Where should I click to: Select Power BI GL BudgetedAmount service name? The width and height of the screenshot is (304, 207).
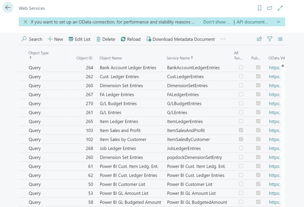[x=197, y=202]
